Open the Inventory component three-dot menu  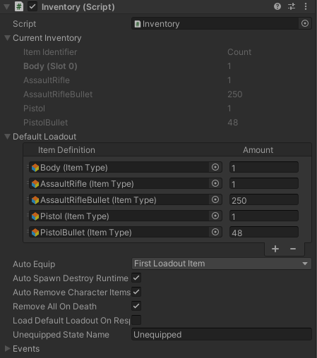(x=306, y=6)
